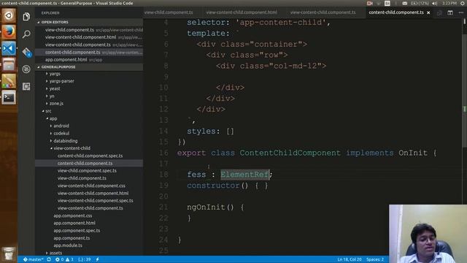Click the sync changes status bar icon
Viewport: 467px width, 263px height.
point(49,259)
